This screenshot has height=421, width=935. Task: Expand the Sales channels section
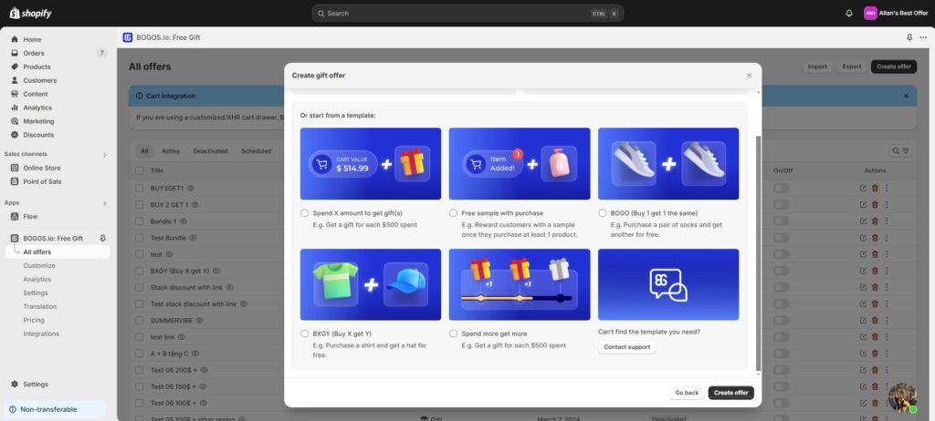[104, 155]
